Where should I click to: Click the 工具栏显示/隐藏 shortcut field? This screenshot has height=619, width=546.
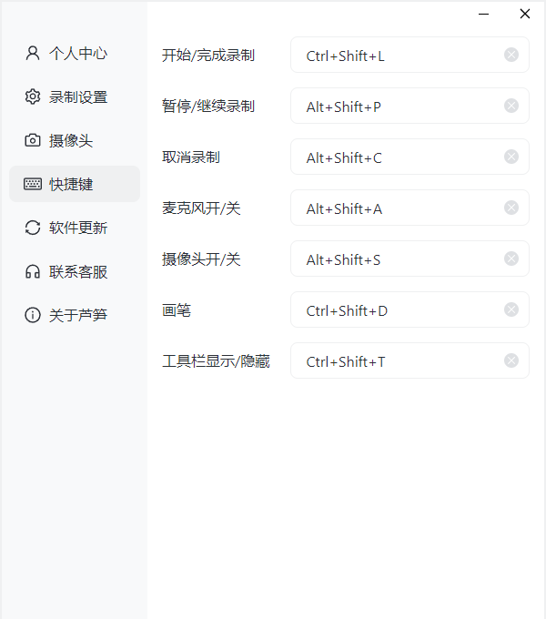click(396, 361)
